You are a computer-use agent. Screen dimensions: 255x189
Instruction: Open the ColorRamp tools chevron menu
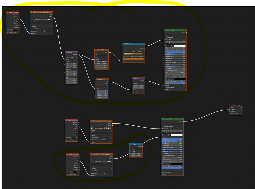click(x=129, y=51)
